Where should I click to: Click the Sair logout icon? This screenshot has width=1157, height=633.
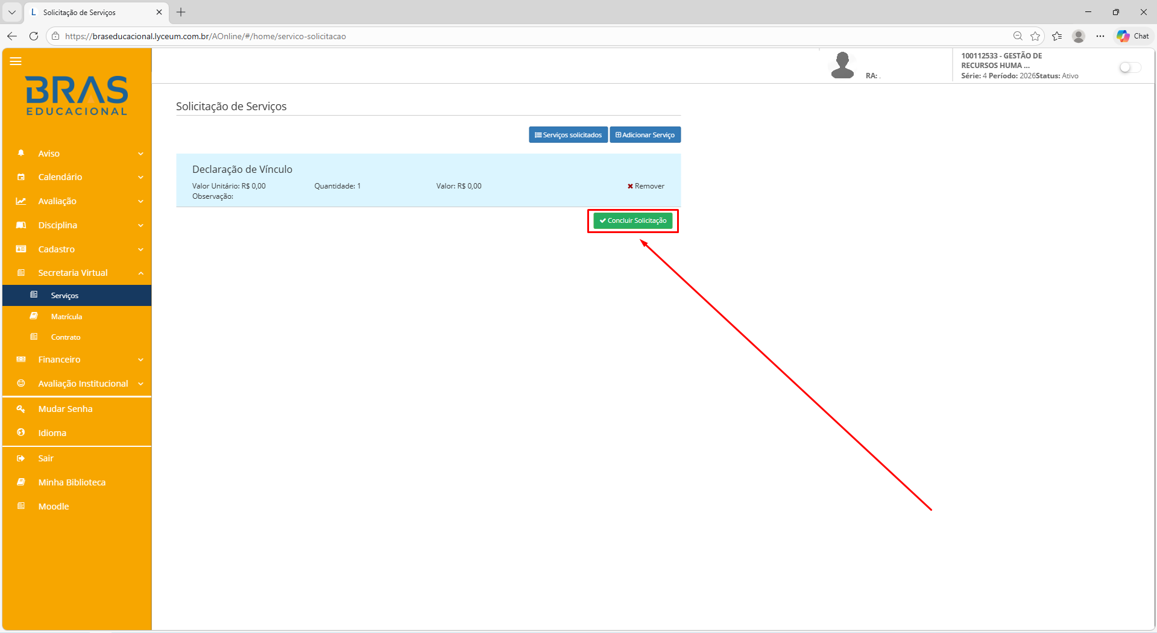click(21, 458)
